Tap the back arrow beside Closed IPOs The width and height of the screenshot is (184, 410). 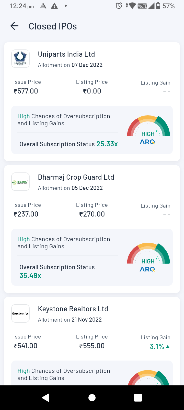(15, 26)
